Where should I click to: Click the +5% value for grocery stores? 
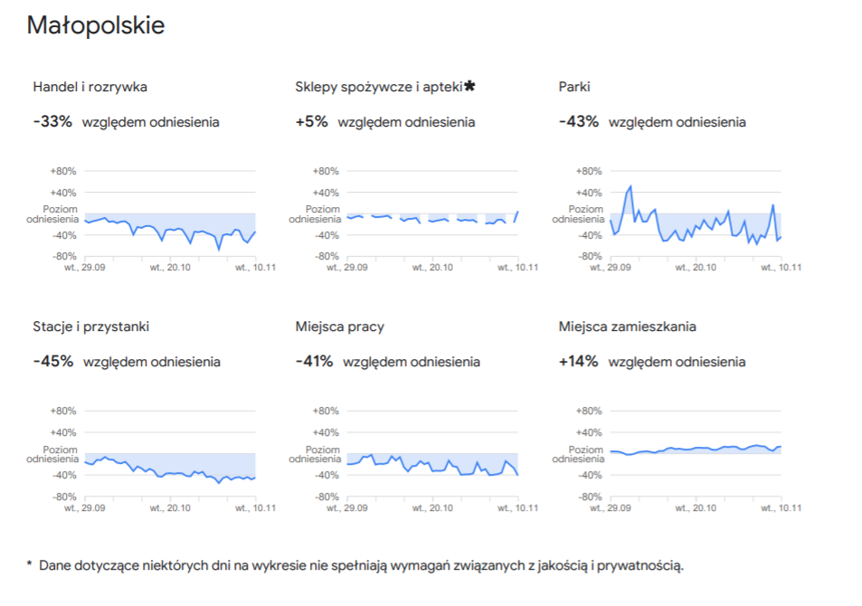311,121
